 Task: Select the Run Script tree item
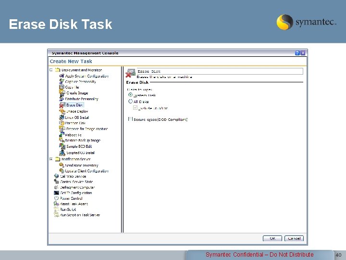tap(65, 209)
